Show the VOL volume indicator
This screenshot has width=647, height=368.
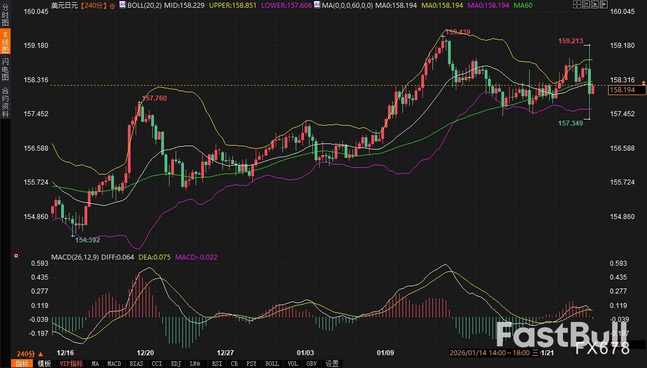pos(293,364)
